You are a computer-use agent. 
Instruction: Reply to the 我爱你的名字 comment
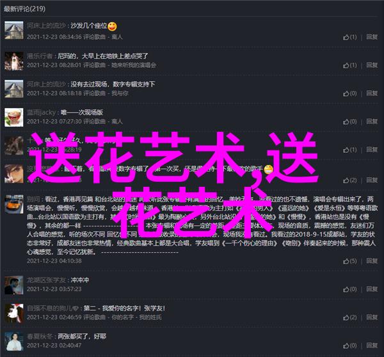pos(372,317)
